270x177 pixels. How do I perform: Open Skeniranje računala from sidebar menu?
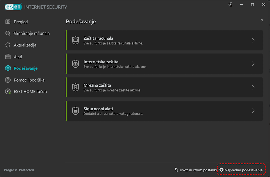[x=31, y=34]
